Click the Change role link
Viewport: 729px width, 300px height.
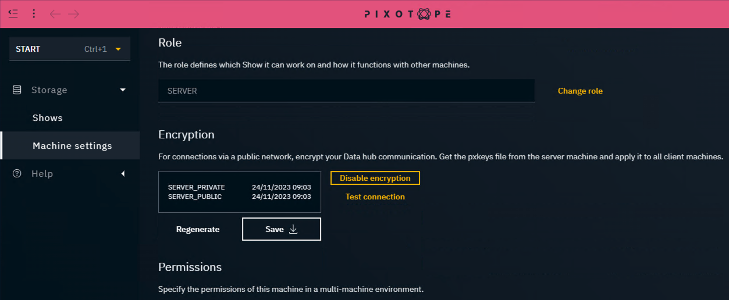pyautogui.click(x=580, y=91)
